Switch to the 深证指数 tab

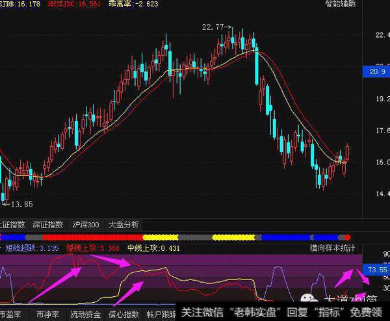coord(47,225)
